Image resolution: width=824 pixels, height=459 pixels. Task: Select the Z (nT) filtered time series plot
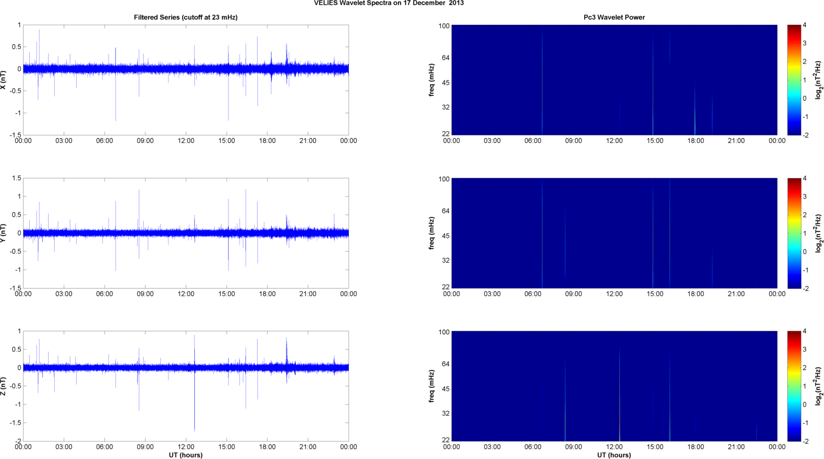click(x=186, y=386)
